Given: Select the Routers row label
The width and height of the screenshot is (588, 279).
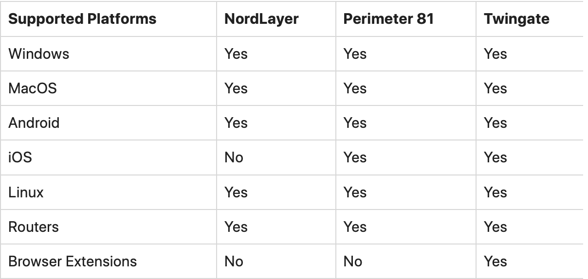Looking at the screenshot, I should [x=34, y=227].
